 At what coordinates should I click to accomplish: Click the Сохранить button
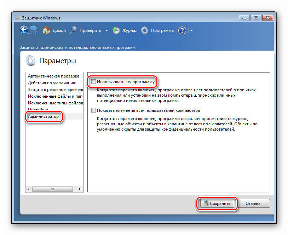click(217, 204)
